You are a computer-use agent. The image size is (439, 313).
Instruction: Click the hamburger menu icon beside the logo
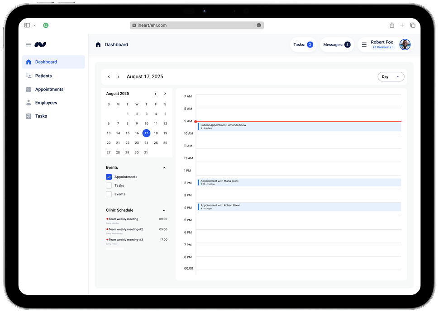click(x=29, y=45)
